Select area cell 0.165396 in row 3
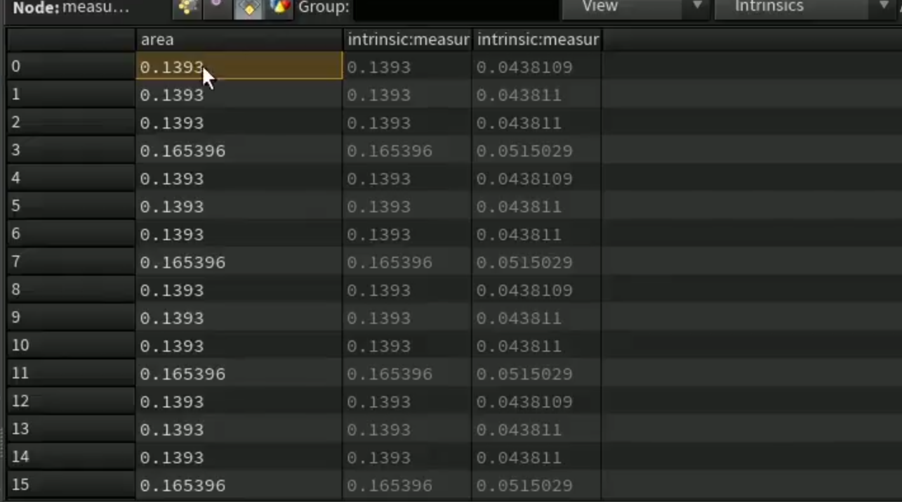This screenshot has width=902, height=502. [x=239, y=151]
